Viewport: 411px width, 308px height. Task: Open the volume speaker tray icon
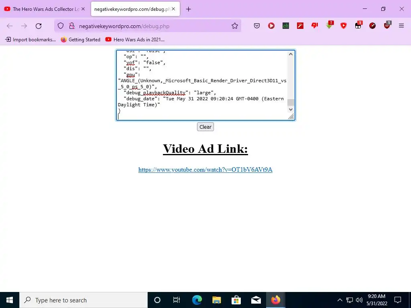[x=359, y=300]
